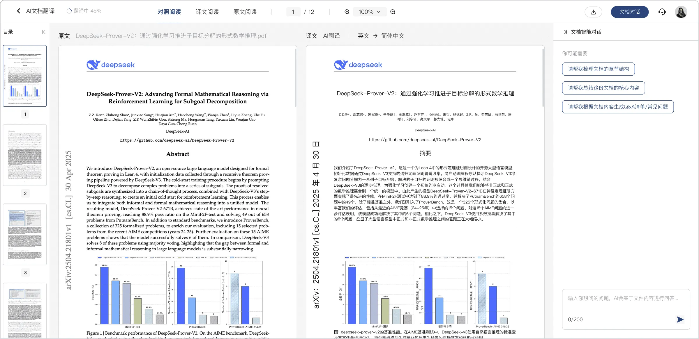Click the translated document scrollbar
The height and width of the screenshot is (339, 699).
543,78
